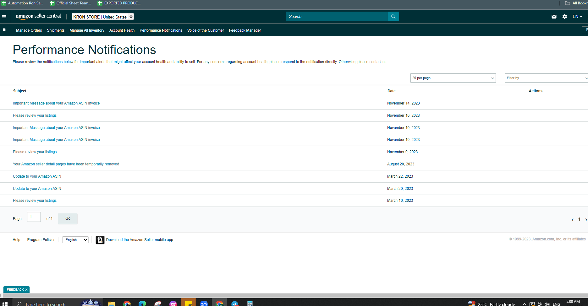Viewport: 588px width, 306px height.
Task: Open the March 20 Update to your Amazon ASIN
Action: [x=37, y=189]
